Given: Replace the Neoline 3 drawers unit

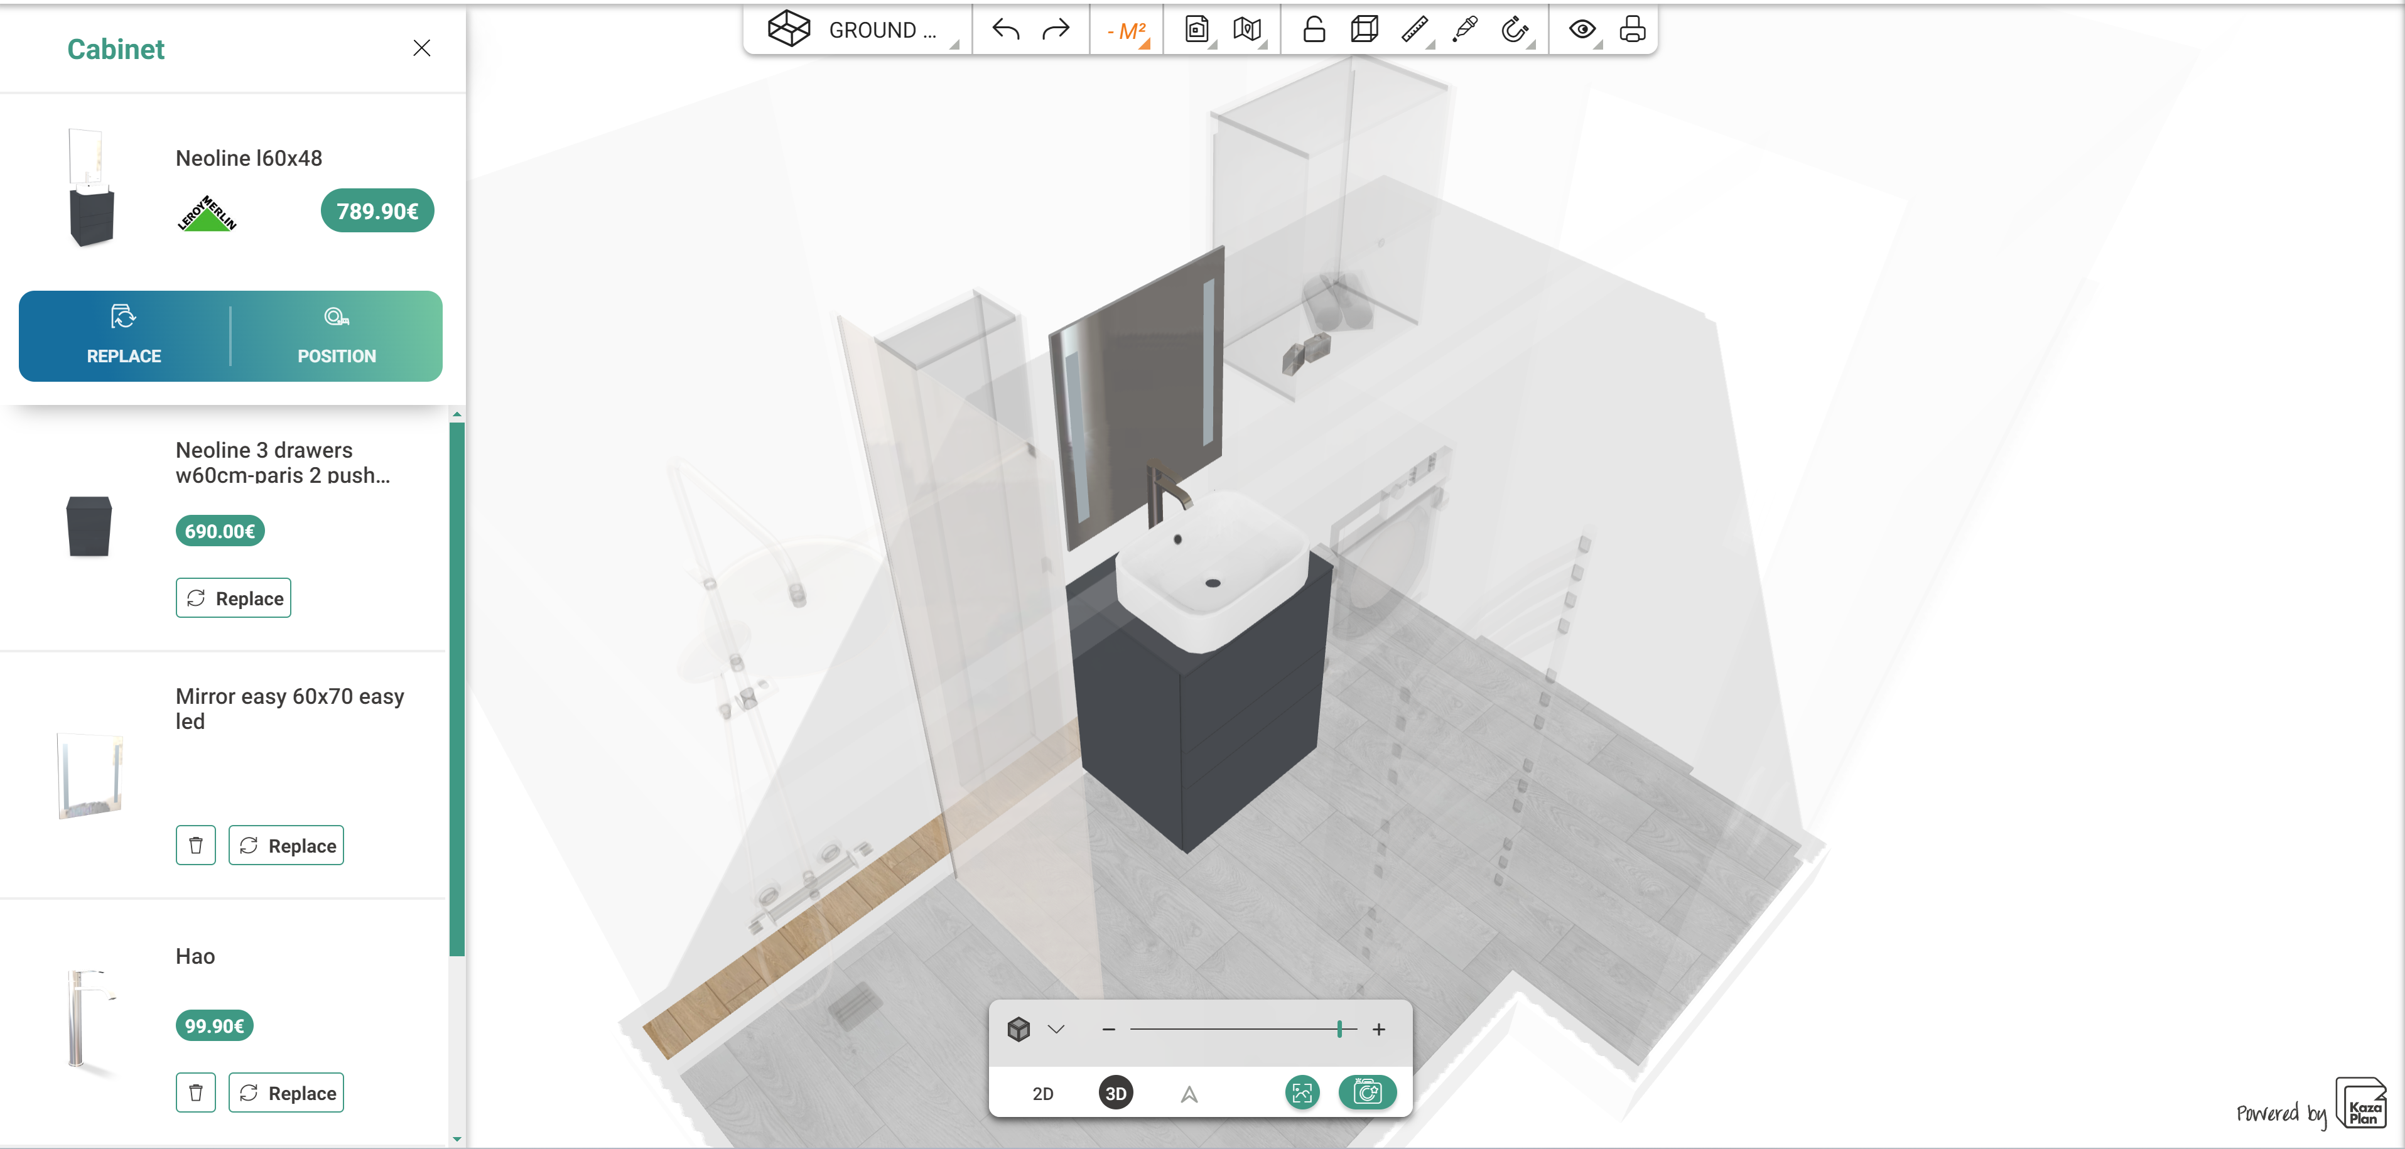Looking at the screenshot, I should 234,598.
